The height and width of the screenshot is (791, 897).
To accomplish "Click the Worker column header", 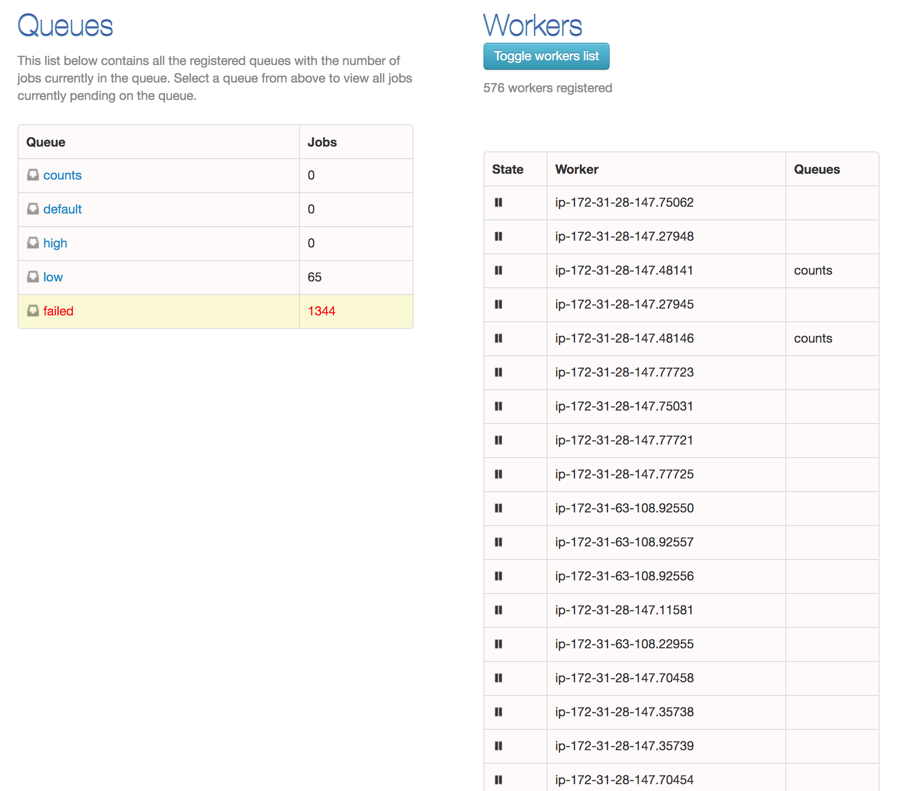I will (577, 169).
